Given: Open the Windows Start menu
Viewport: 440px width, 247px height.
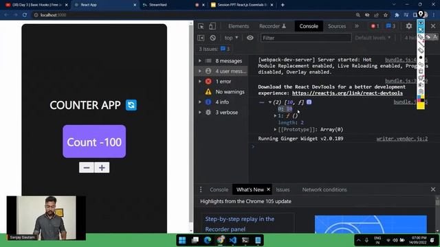Looking at the screenshot, I should (x=182, y=240).
